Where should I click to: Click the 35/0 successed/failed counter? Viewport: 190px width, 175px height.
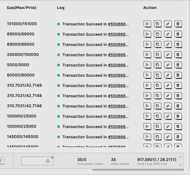click(82, 160)
